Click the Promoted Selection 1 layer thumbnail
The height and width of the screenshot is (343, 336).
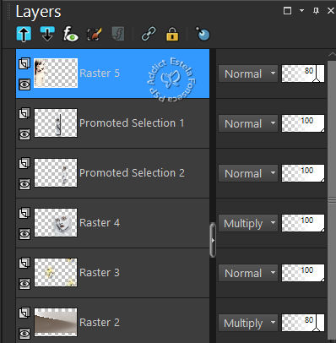coord(56,122)
